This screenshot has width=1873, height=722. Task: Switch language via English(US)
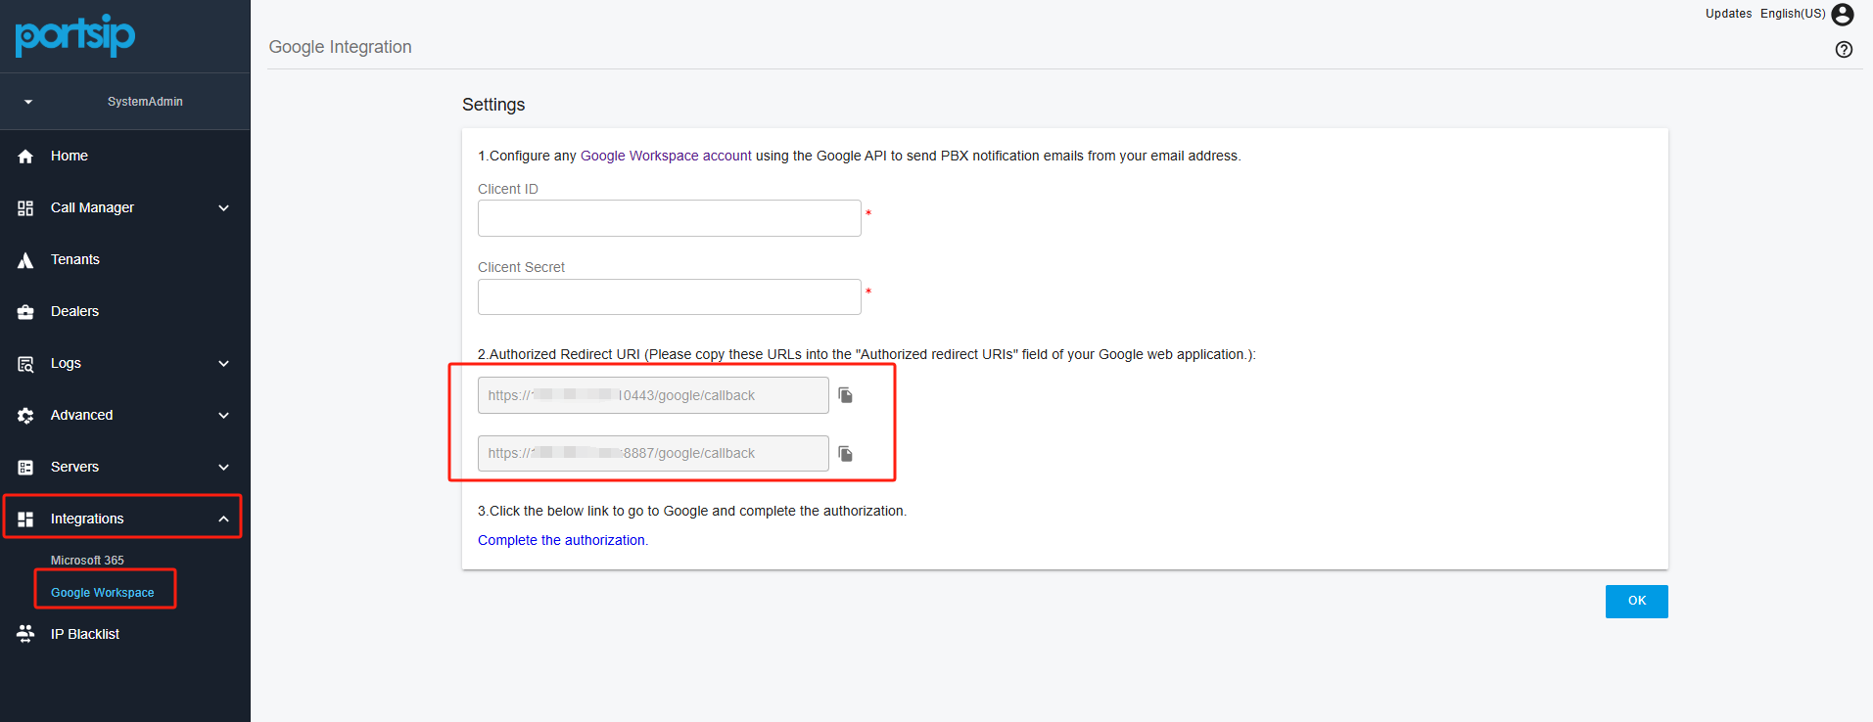(1792, 14)
